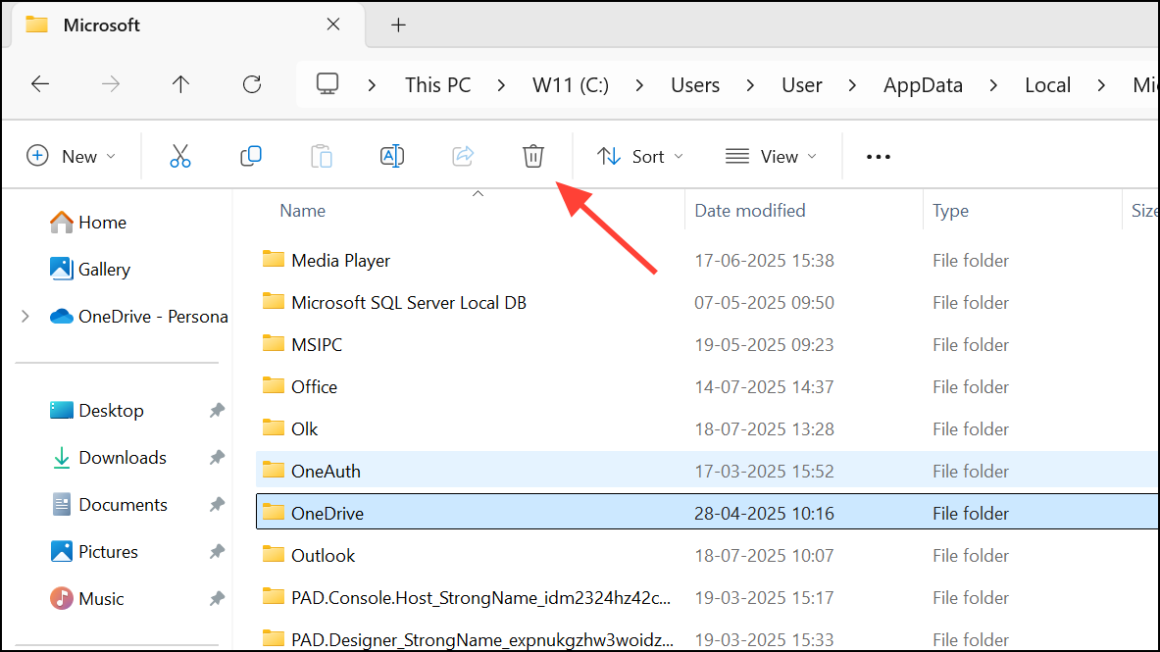The image size is (1160, 652).
Task: Navigate back using the back arrow
Action: click(x=40, y=84)
